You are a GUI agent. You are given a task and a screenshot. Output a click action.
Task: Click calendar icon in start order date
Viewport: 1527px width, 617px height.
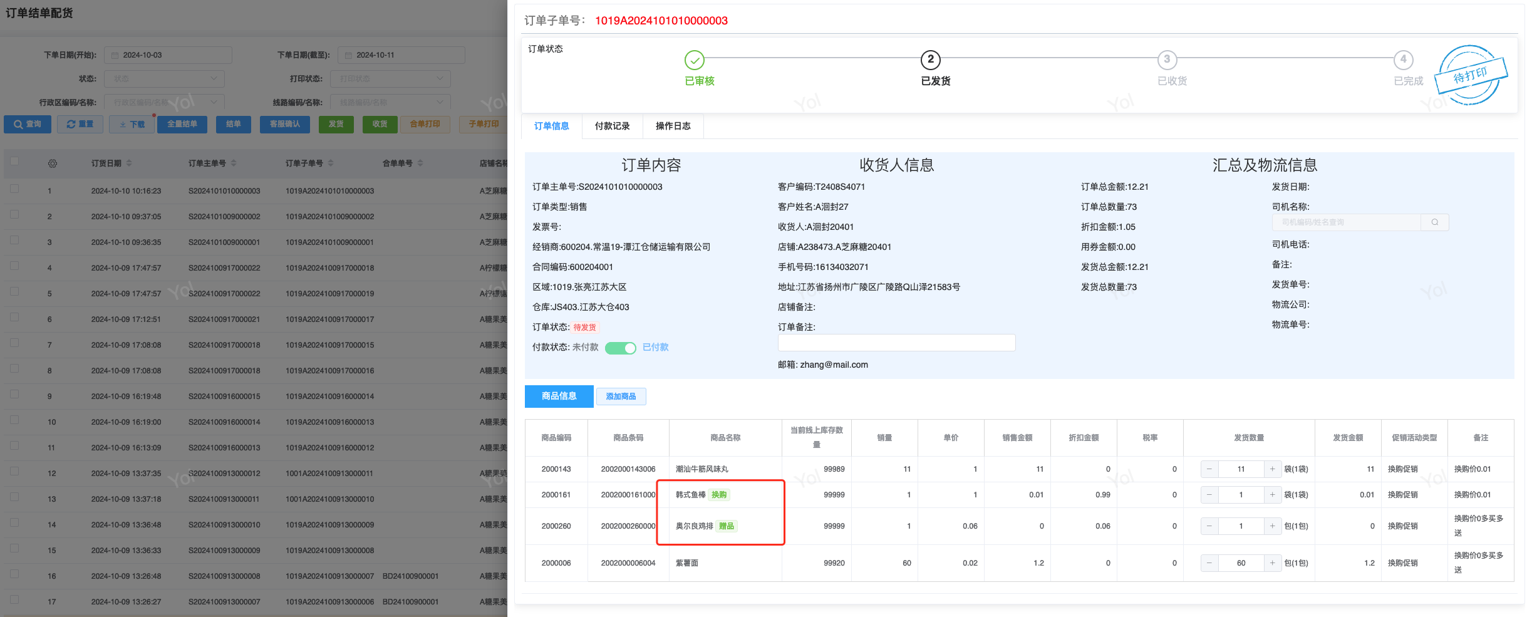point(115,55)
